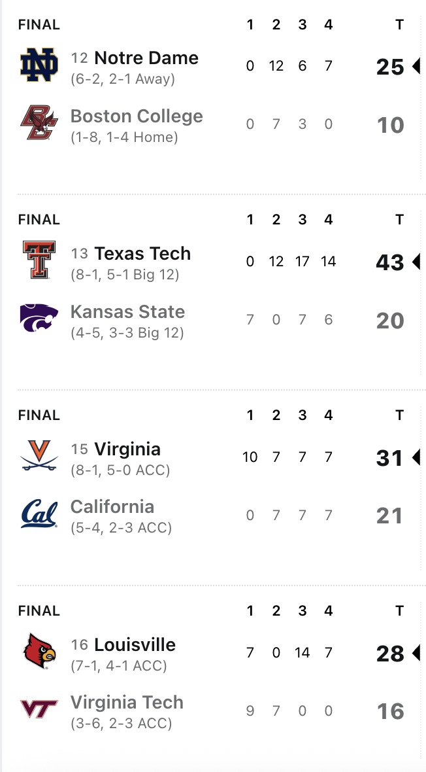The height and width of the screenshot is (772, 426).
Task: Click the Virginia crossed sabres logo
Action: coord(39,456)
